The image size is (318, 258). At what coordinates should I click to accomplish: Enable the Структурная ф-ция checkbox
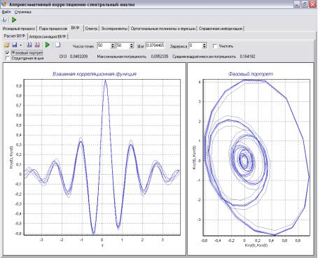(x=7, y=58)
